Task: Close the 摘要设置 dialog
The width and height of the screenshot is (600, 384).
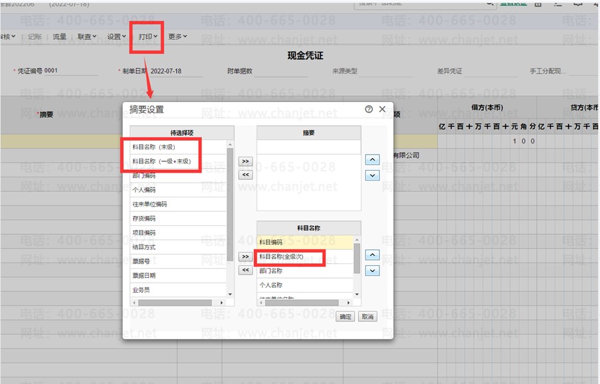Action: point(382,109)
